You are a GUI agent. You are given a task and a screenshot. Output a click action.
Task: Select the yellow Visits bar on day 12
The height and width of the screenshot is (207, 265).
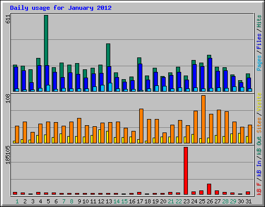(99, 136)
